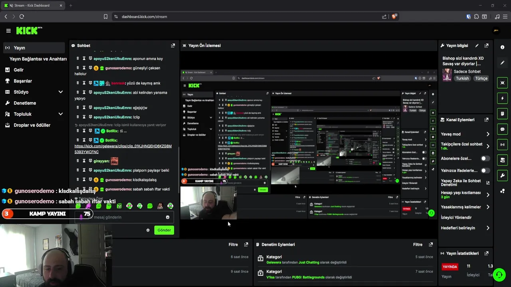
Task: Ban user on the 'ejjejsjrjw' message via shield icon
Action: click(90, 108)
